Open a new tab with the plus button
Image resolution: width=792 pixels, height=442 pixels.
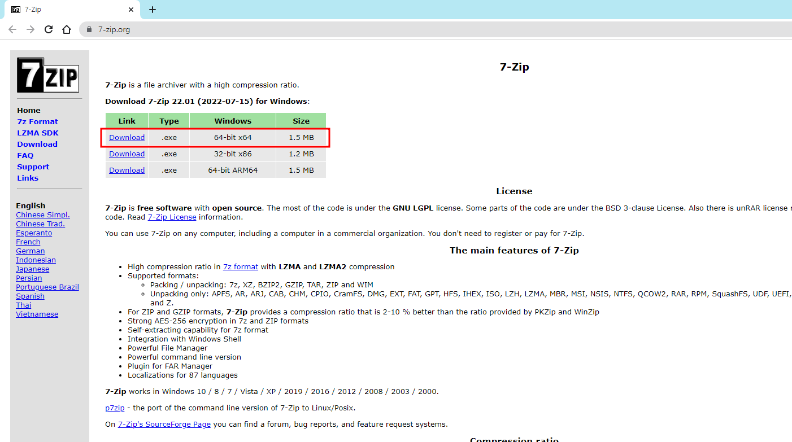pyautogui.click(x=152, y=10)
